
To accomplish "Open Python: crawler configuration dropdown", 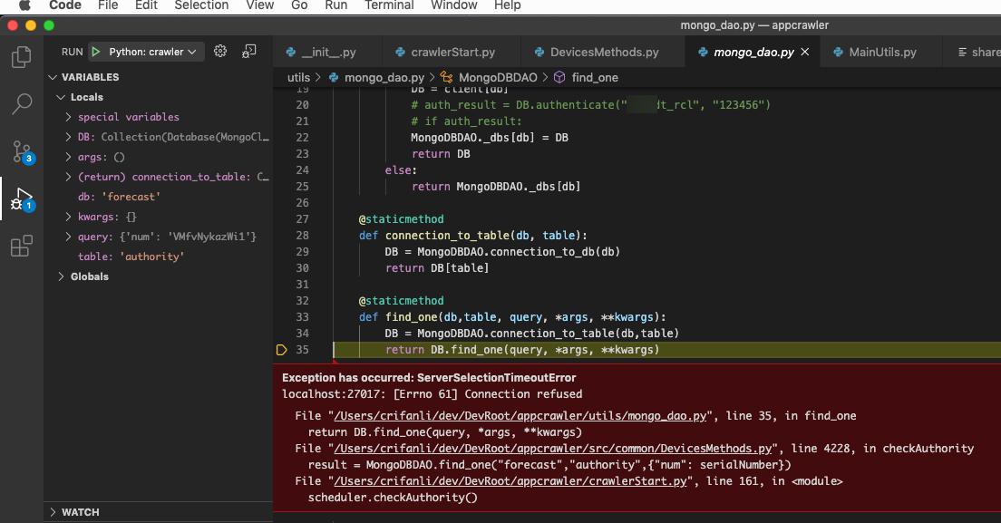I will (152, 52).
